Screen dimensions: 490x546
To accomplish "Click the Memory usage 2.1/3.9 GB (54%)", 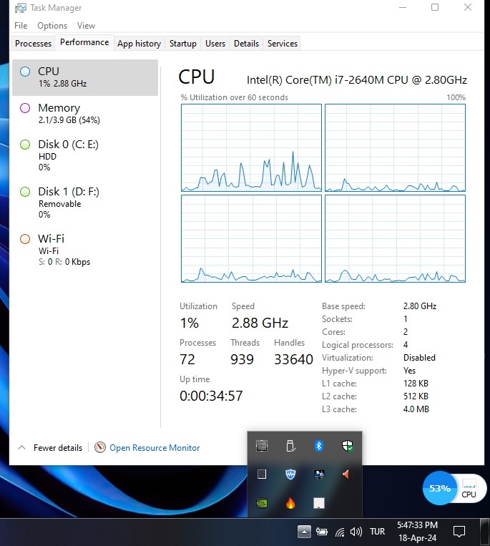I will [69, 120].
